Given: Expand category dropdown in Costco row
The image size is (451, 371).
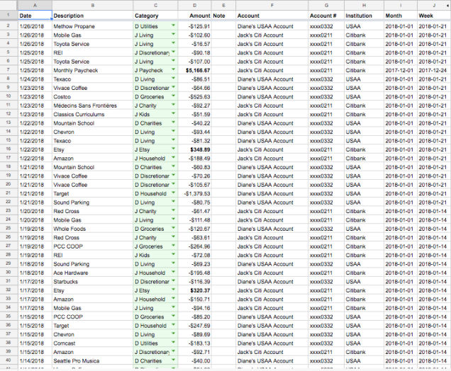Looking at the screenshot, I should click(173, 96).
